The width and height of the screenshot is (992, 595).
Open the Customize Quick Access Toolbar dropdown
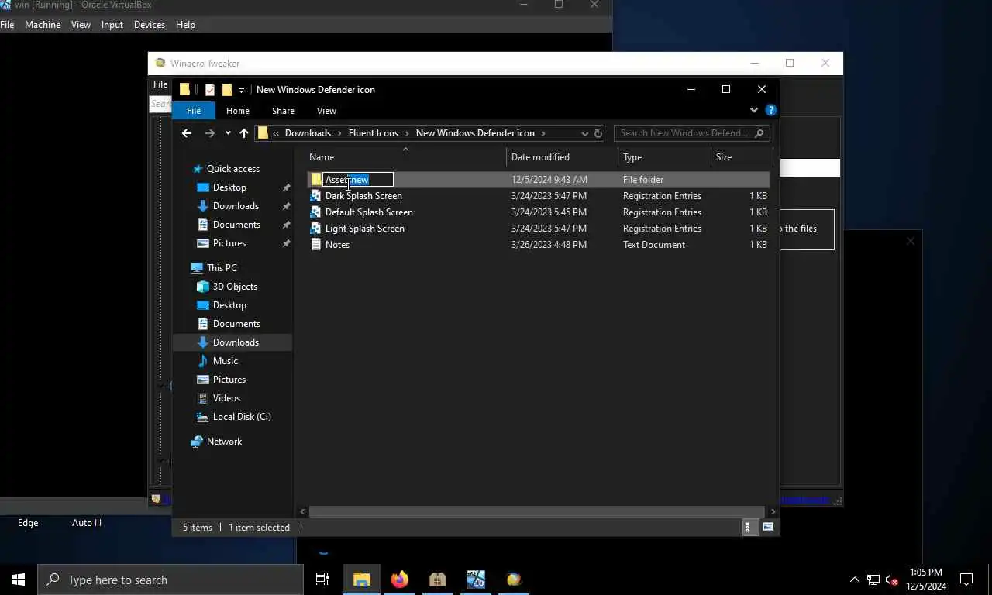[x=241, y=90]
